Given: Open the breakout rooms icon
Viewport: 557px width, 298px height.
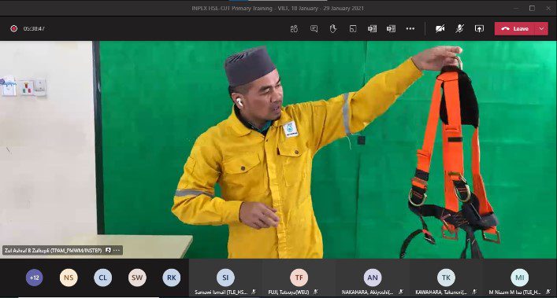Looking at the screenshot, I should click(x=353, y=29).
